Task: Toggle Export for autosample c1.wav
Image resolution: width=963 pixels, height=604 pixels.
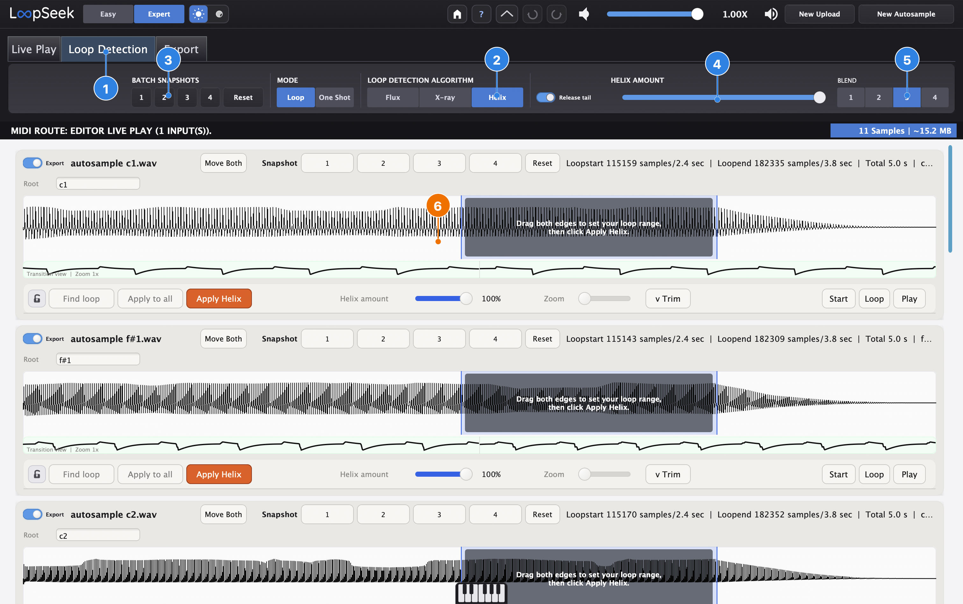Action: coord(32,163)
